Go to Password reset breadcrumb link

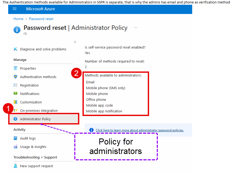click(41, 19)
